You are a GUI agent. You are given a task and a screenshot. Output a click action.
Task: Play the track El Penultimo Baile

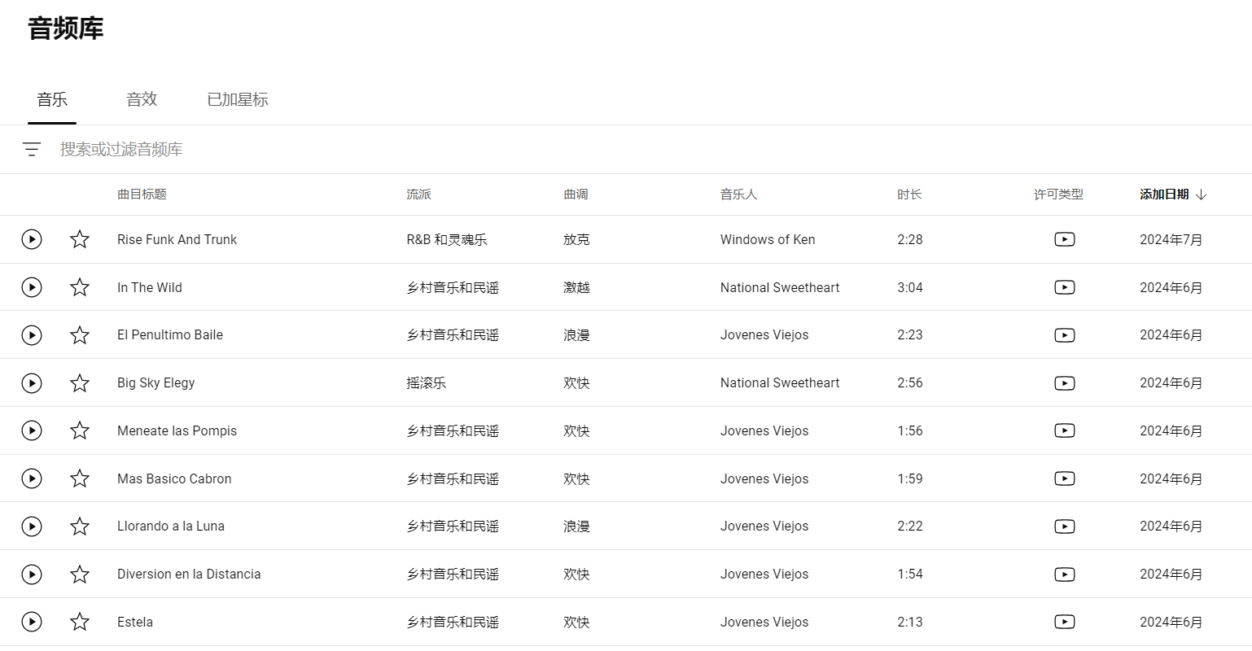(x=32, y=335)
